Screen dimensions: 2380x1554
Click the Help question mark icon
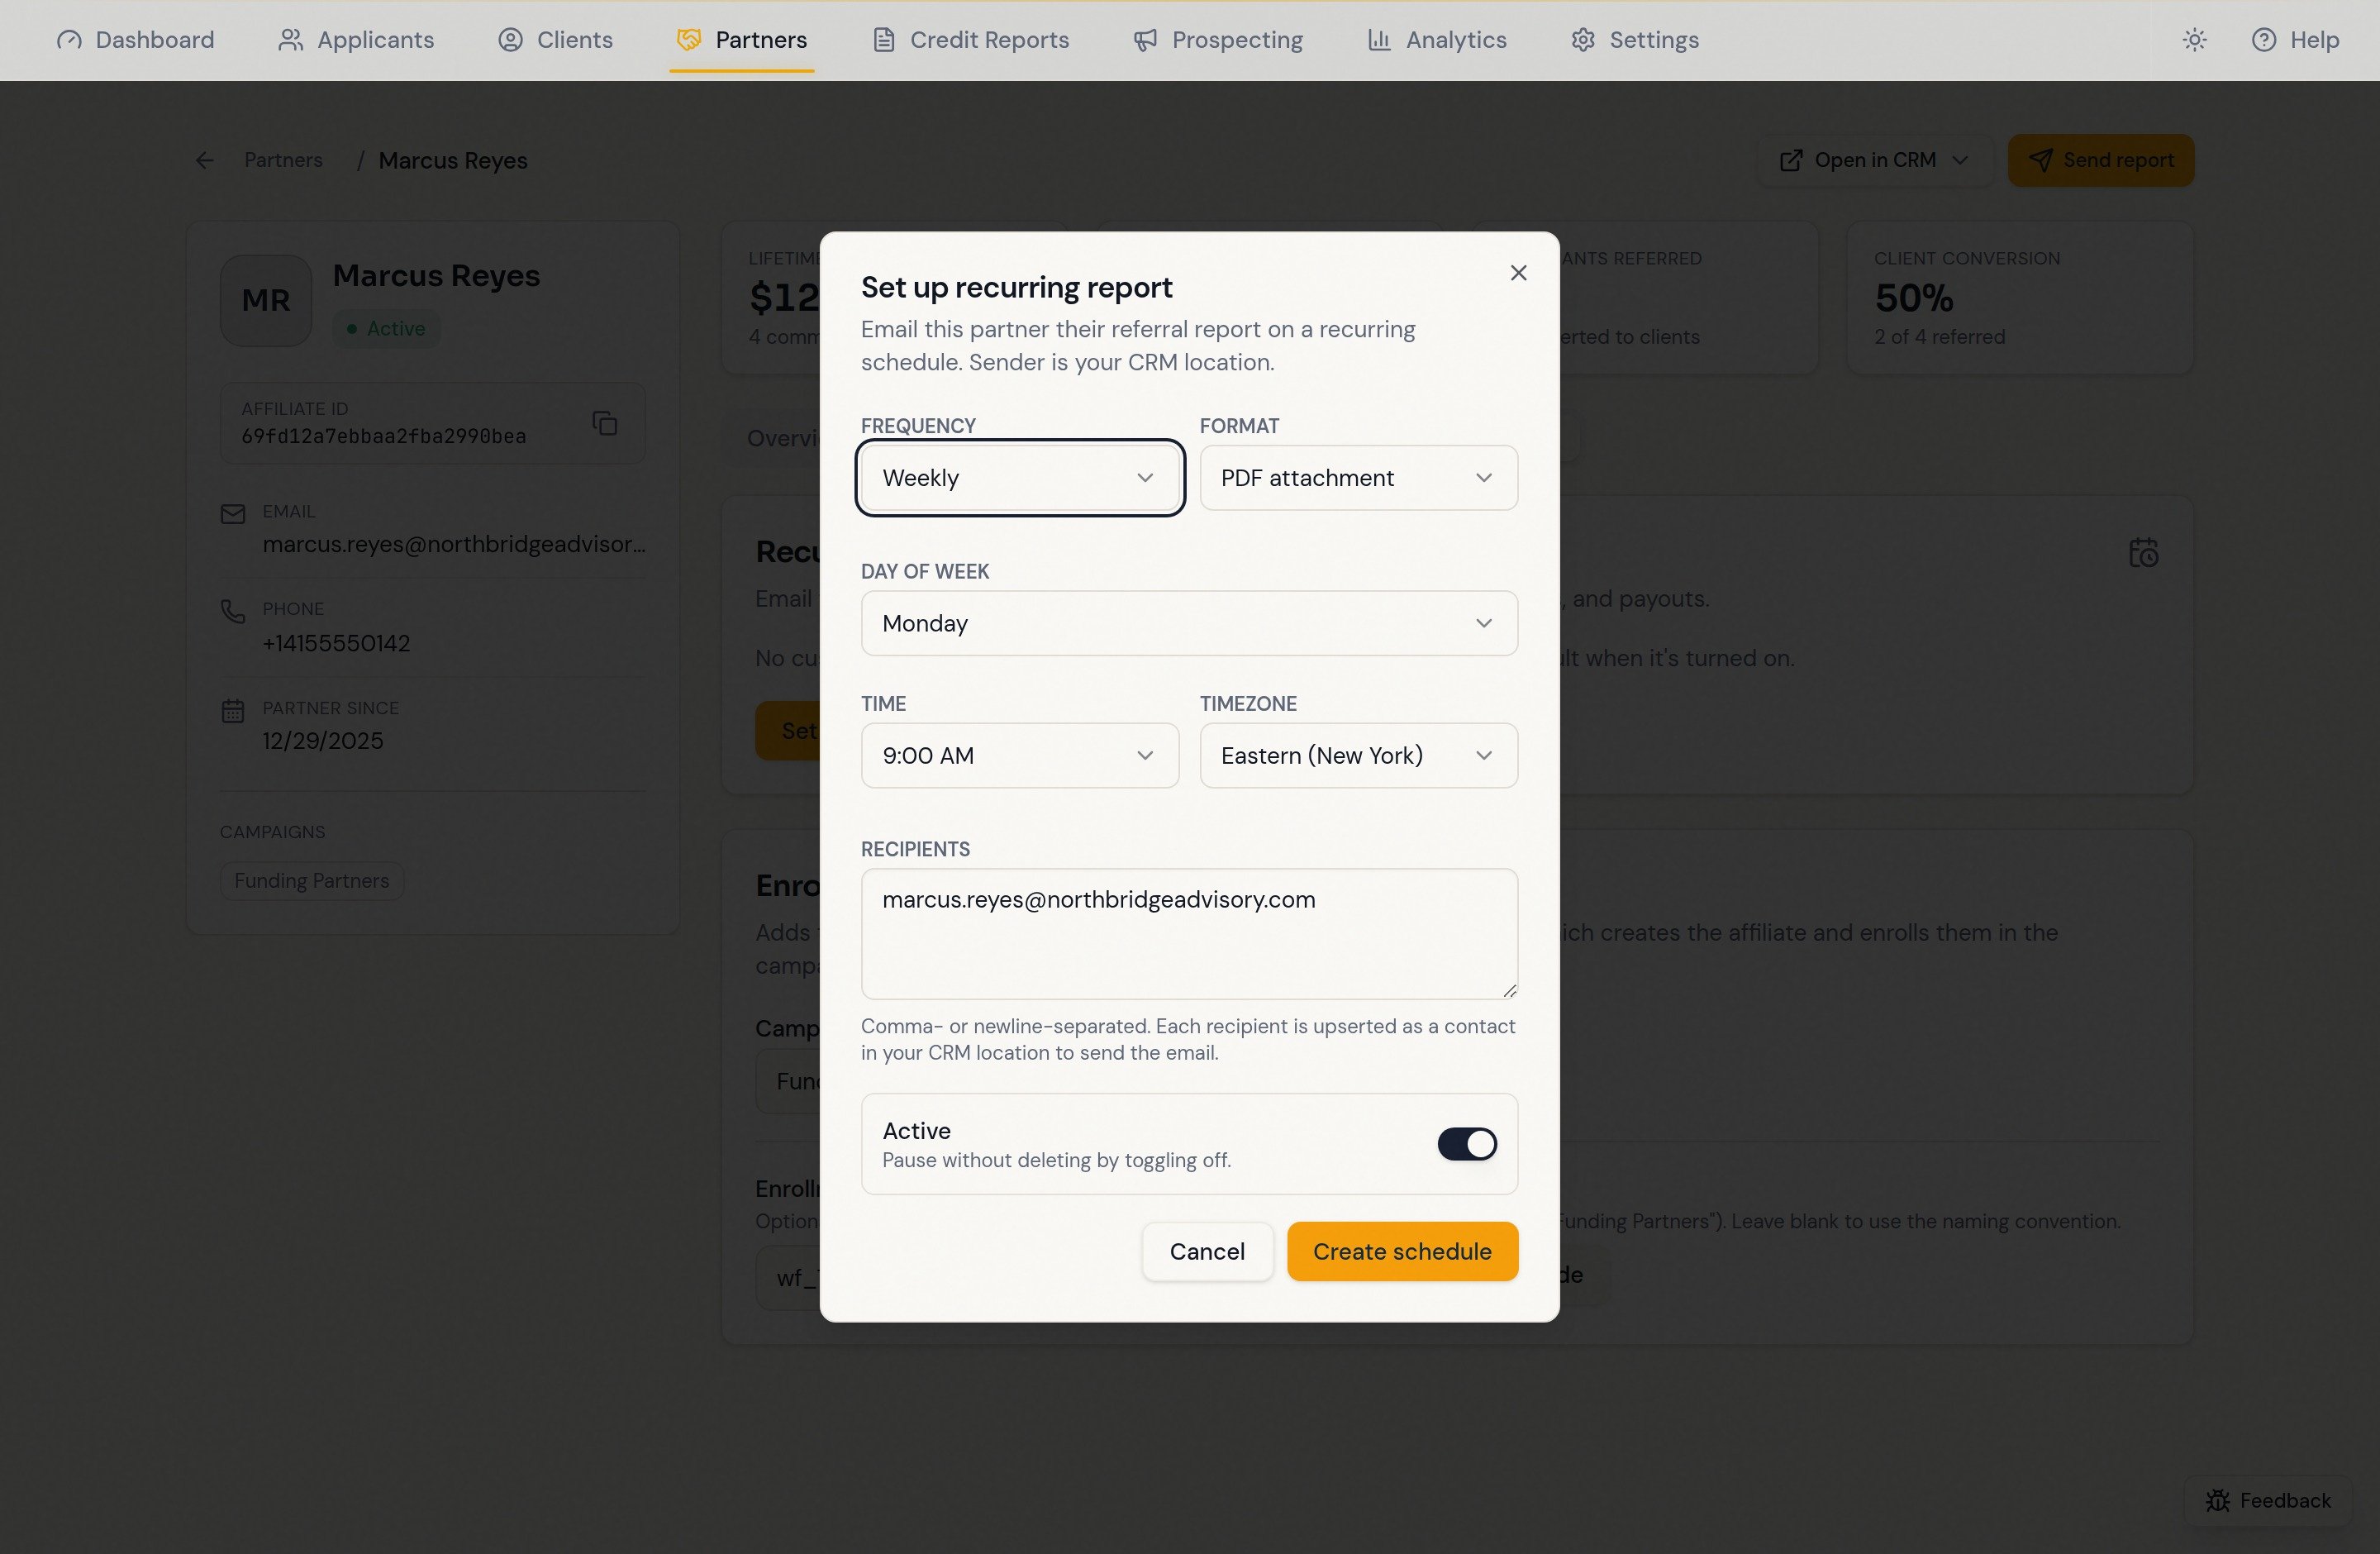tap(2264, 40)
